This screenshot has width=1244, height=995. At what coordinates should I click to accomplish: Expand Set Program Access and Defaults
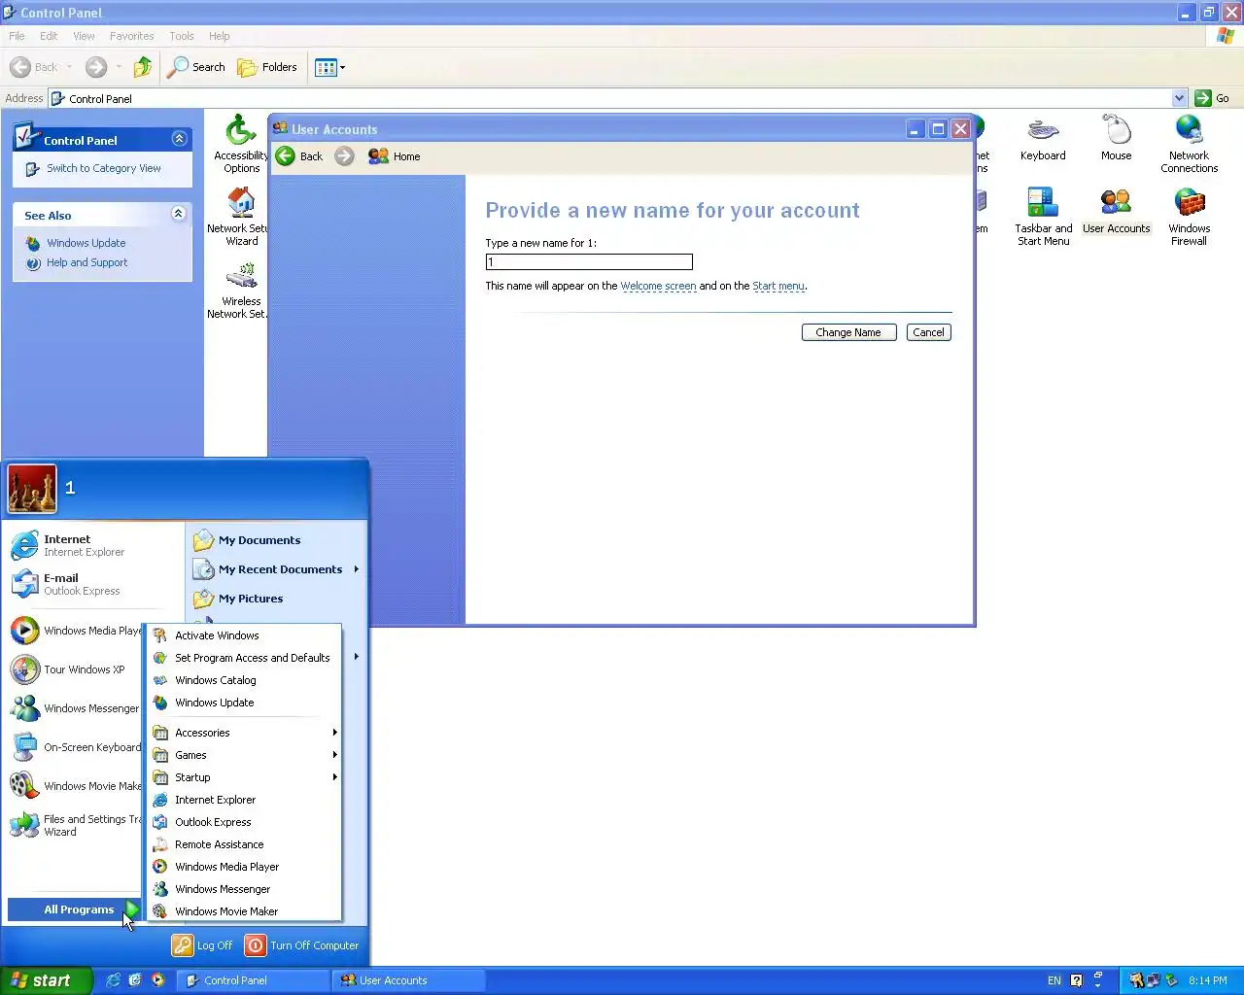pyautogui.click(x=244, y=658)
